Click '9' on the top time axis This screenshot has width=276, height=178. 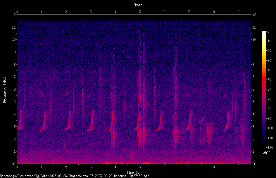[238, 12]
